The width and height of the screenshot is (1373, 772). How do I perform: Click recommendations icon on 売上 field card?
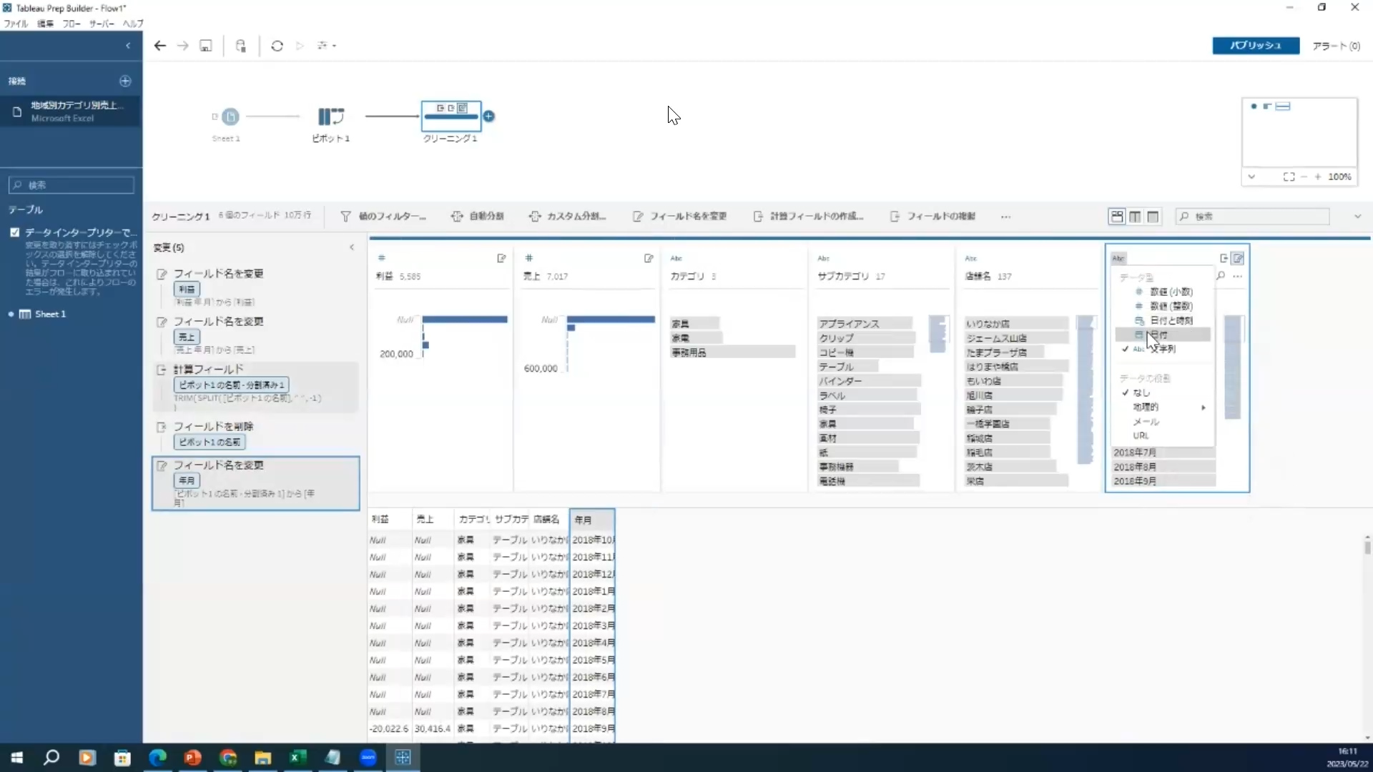(x=649, y=258)
